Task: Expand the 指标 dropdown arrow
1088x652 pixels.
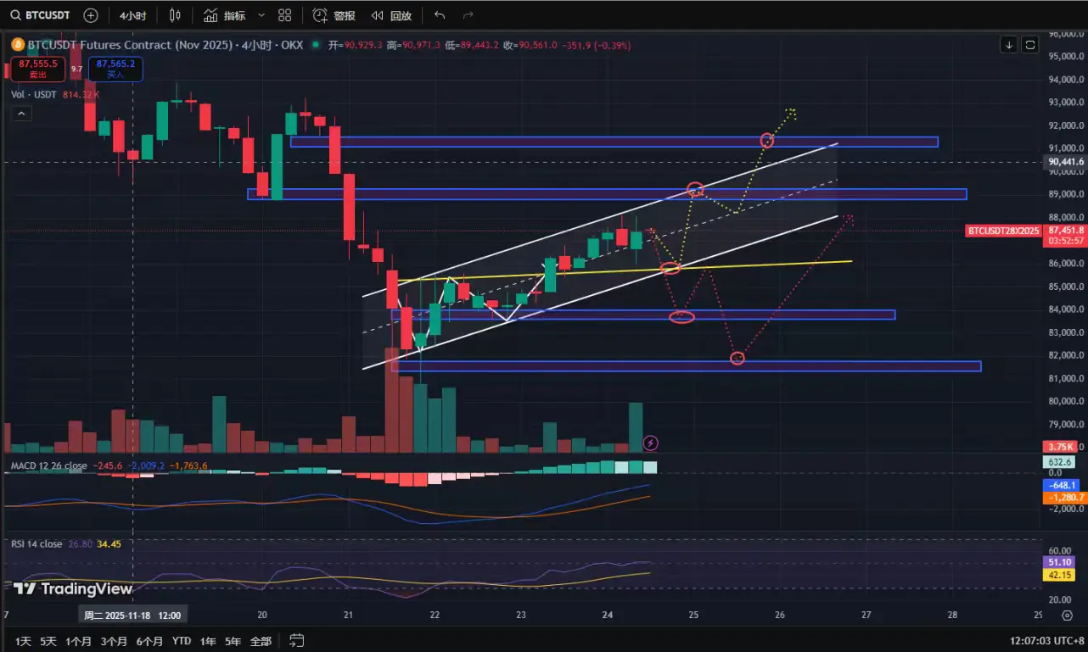Action: tap(261, 15)
